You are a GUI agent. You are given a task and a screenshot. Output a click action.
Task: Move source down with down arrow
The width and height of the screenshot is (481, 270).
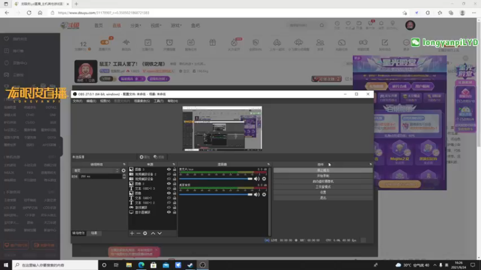pos(159,233)
